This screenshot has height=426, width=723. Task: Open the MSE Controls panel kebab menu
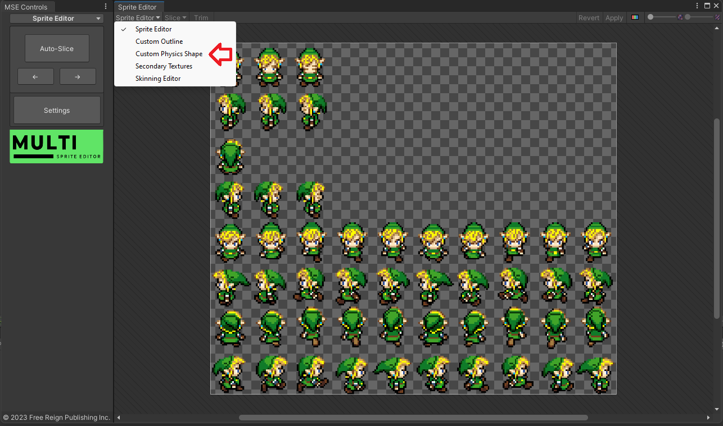(x=106, y=7)
